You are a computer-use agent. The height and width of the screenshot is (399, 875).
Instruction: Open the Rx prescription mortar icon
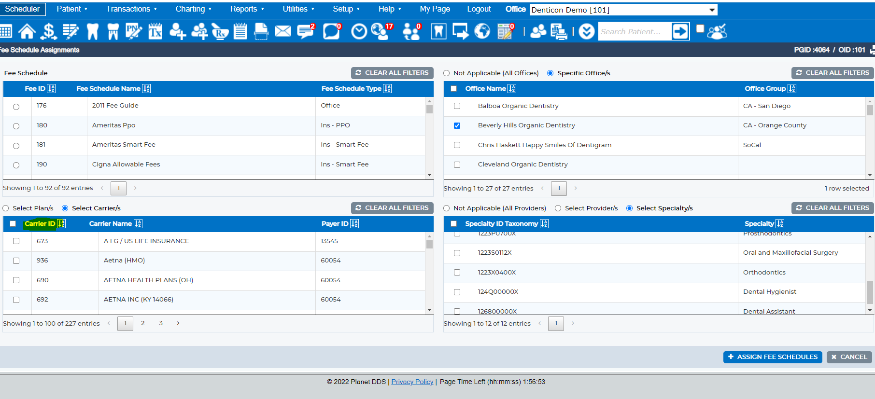point(220,31)
